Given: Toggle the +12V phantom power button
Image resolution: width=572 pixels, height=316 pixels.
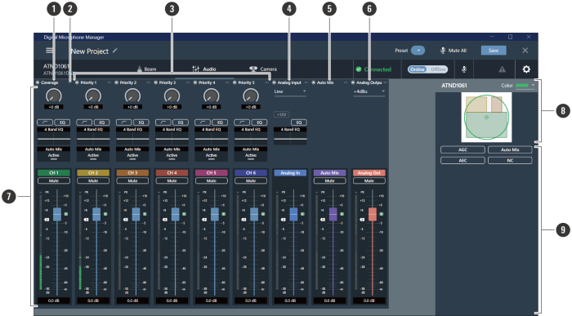Looking at the screenshot, I should tap(281, 114).
